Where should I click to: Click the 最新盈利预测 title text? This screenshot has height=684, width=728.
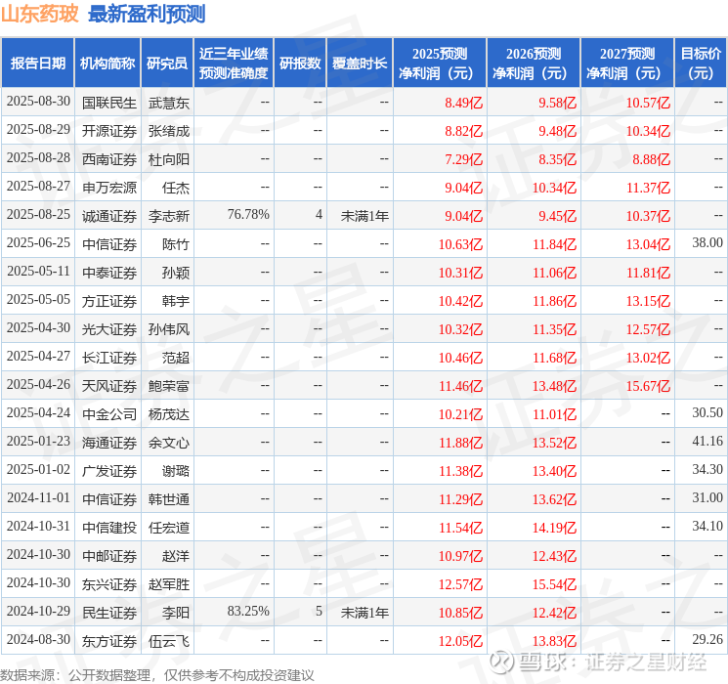147,14
